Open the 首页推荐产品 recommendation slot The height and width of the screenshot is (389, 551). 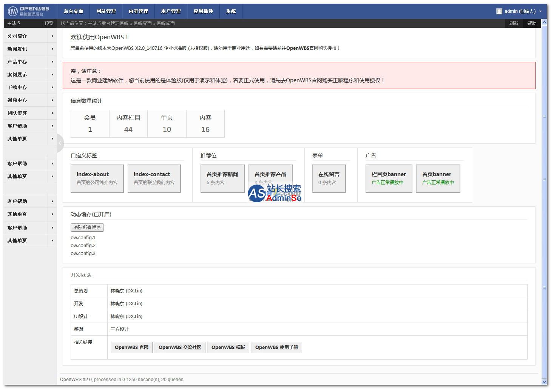[x=270, y=178]
